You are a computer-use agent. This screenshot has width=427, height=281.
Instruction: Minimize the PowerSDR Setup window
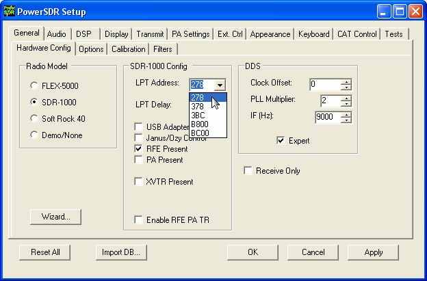click(x=384, y=12)
